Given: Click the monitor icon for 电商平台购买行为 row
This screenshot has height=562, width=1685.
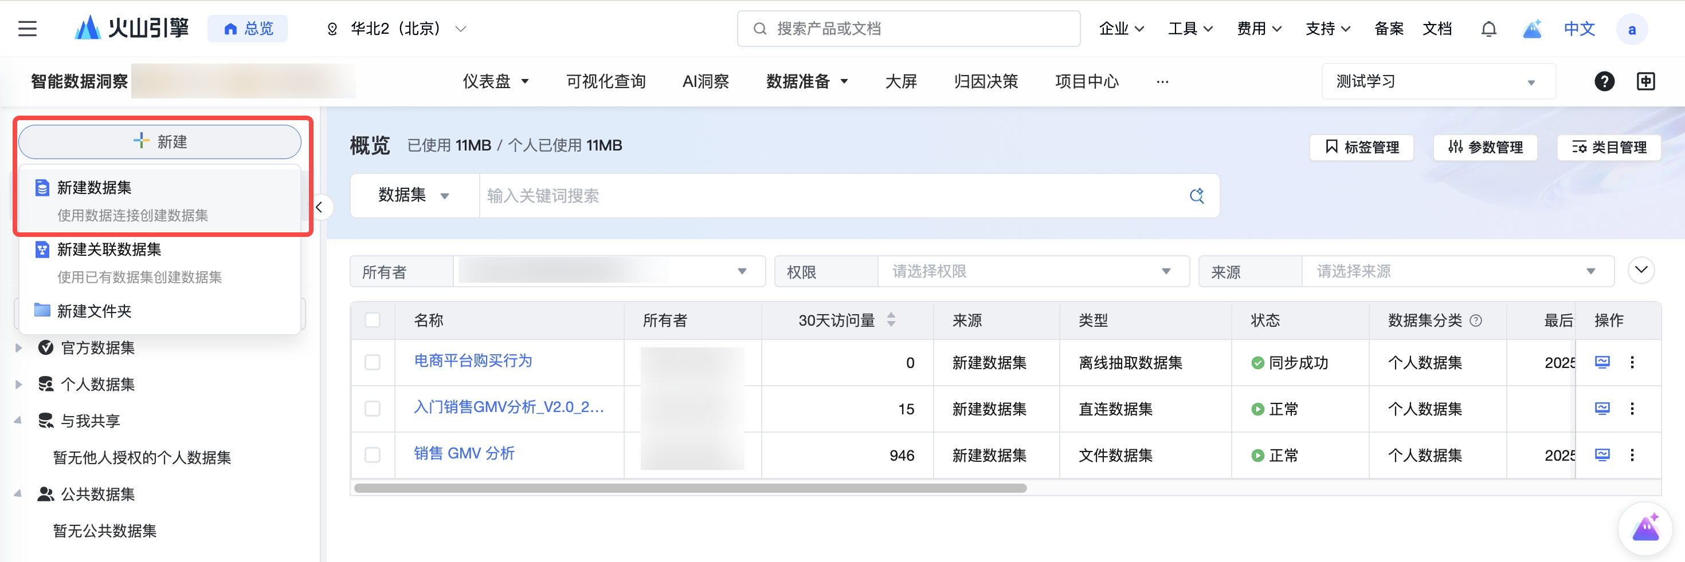Looking at the screenshot, I should (x=1602, y=362).
